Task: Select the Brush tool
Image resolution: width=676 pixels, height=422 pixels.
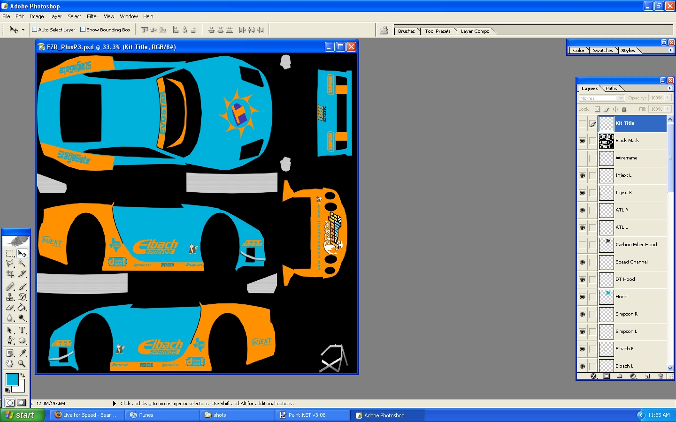Action: point(22,286)
